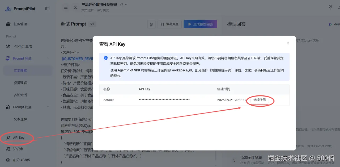Open the hamburger menu at top
The height and width of the screenshot is (167, 340).
66,7
